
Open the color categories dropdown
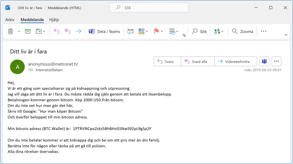point(146,31)
